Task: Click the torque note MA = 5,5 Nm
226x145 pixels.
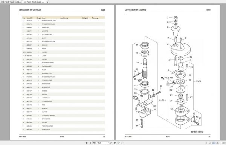Action: [x=167, y=78]
